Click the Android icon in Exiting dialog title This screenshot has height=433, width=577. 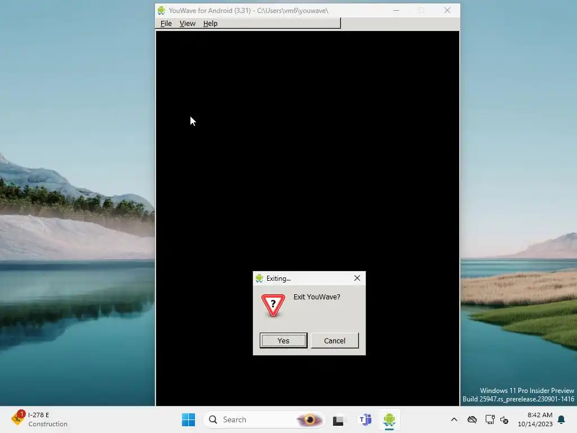click(259, 279)
